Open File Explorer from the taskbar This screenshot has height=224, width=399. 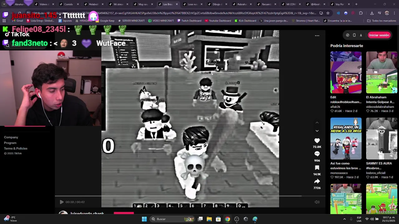point(209,219)
